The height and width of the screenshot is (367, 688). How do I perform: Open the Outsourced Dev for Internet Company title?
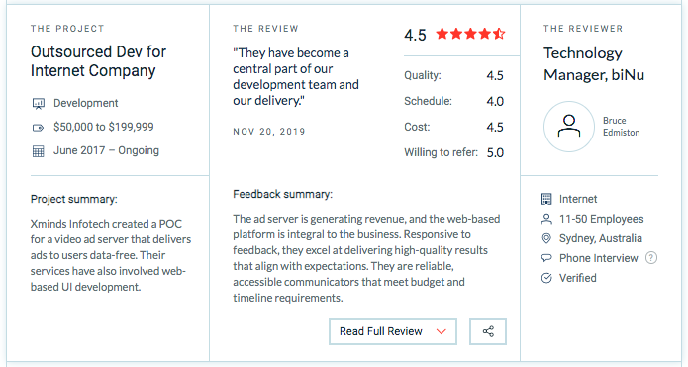[98, 61]
